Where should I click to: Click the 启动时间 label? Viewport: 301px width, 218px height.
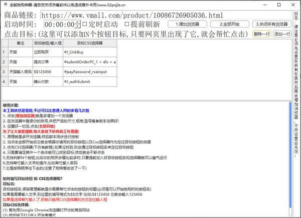point(20,24)
